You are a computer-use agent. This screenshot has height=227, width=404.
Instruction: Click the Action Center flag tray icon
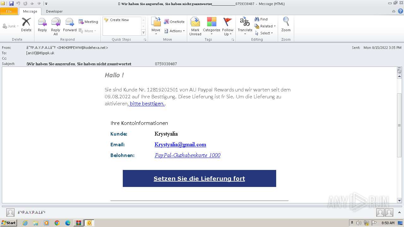(x=374, y=223)
